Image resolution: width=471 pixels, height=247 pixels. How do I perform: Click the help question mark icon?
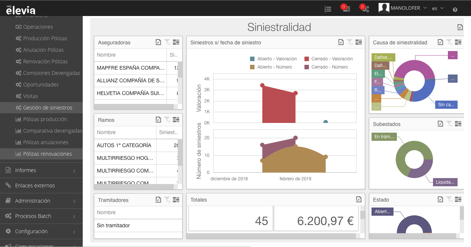(x=455, y=9)
